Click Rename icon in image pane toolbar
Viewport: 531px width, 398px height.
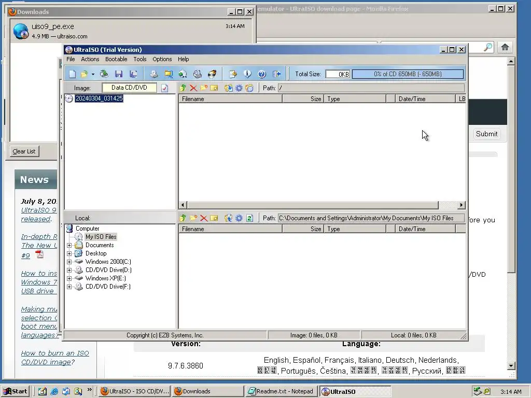(214, 88)
